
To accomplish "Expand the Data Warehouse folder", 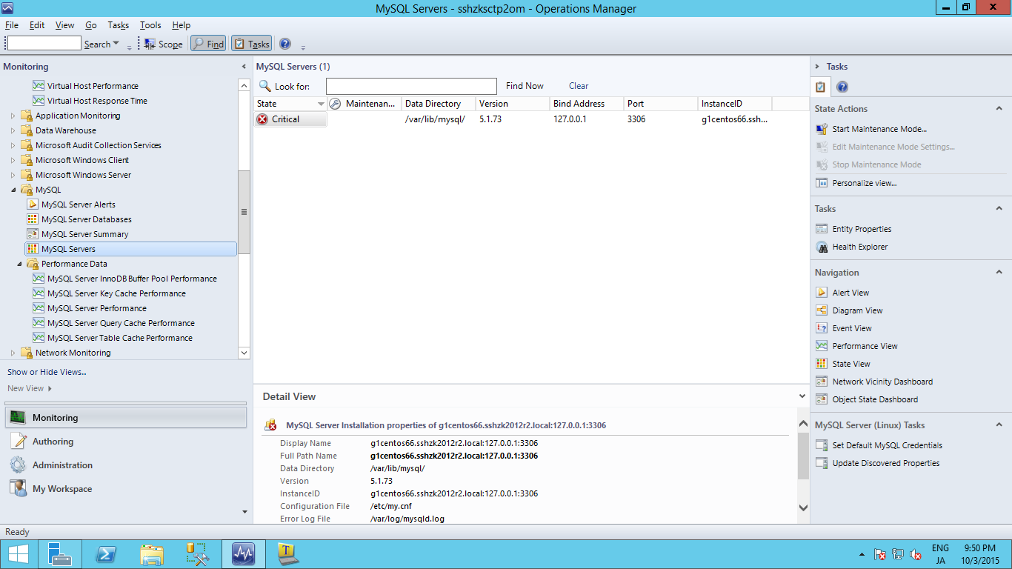I will tap(13, 130).
